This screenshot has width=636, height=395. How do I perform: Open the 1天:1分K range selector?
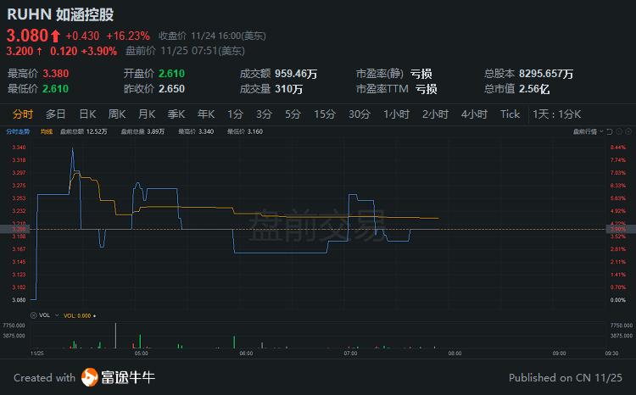click(x=555, y=114)
